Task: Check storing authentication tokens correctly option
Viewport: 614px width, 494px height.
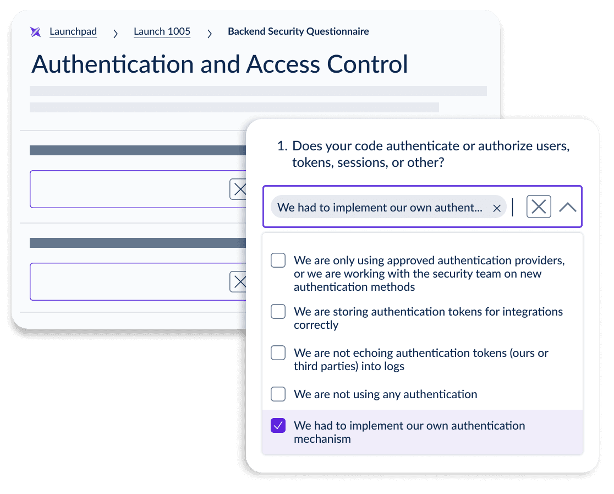Action: pyautogui.click(x=278, y=312)
